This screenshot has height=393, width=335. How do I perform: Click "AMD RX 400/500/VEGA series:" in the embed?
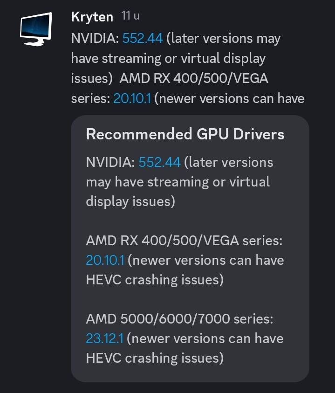[x=185, y=241]
